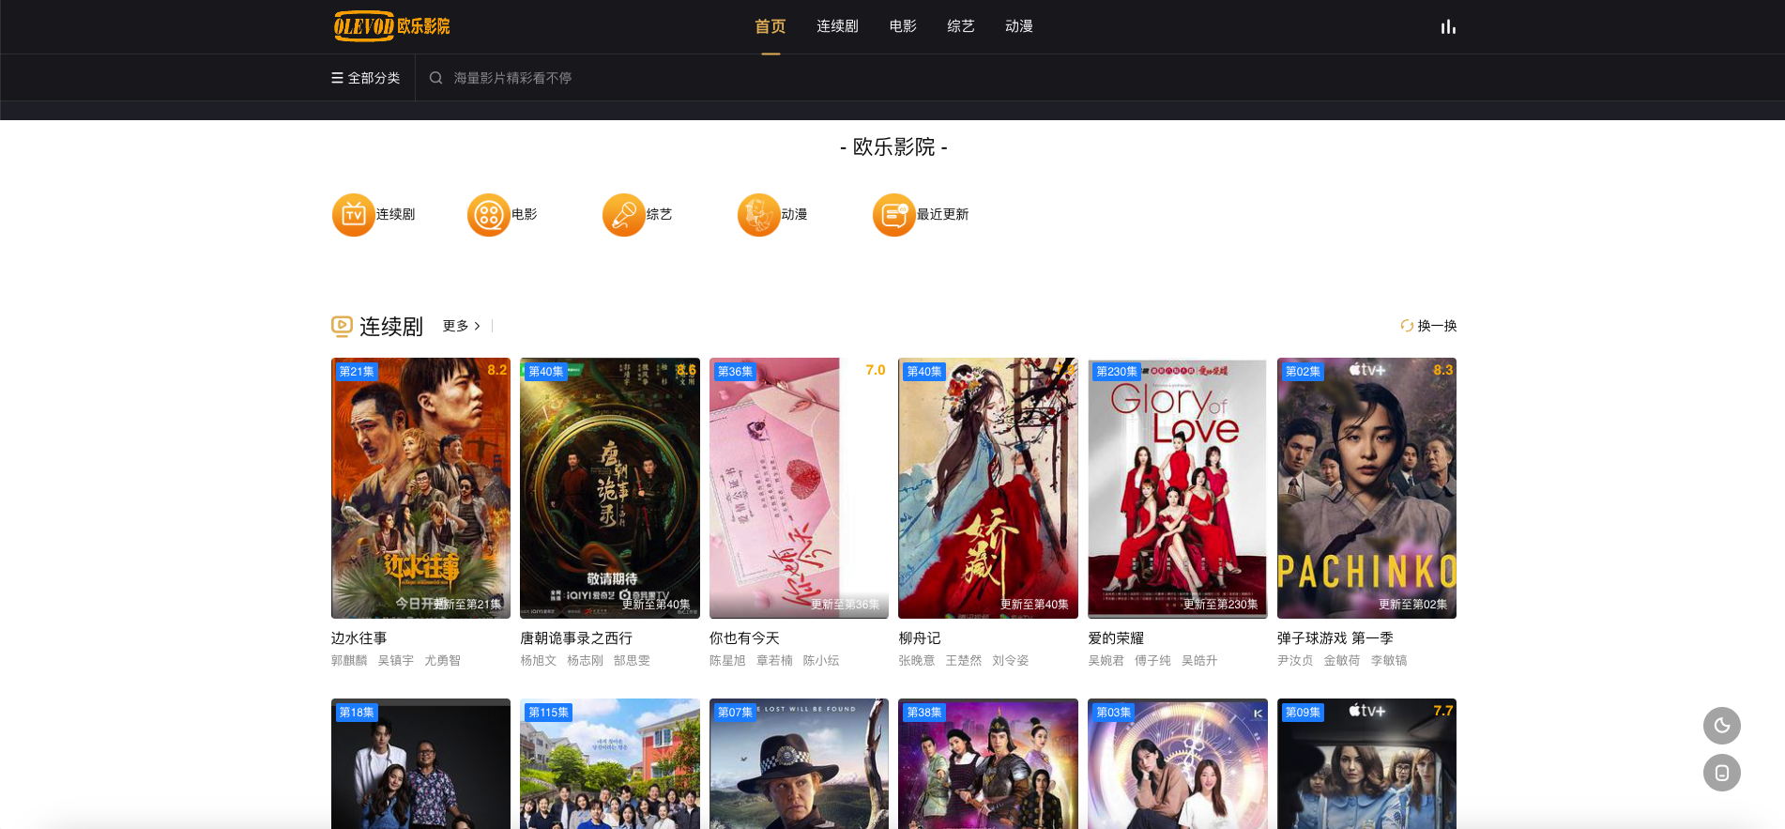Open the second-row poster tagged 第115集

tap(610, 764)
